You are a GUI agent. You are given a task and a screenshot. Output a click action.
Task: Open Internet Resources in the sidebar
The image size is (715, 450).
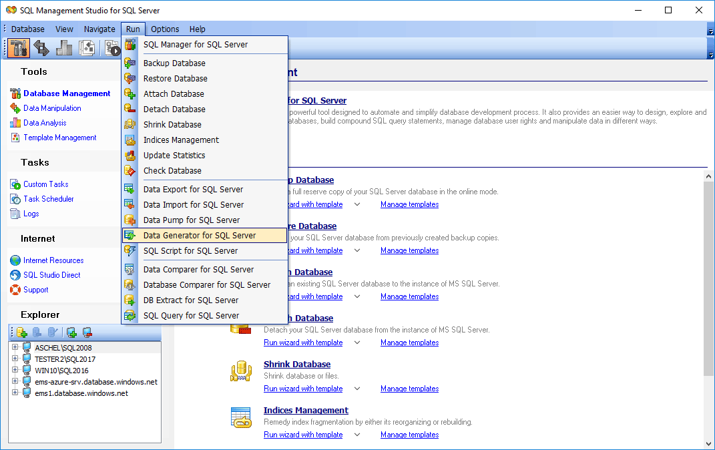(x=53, y=260)
